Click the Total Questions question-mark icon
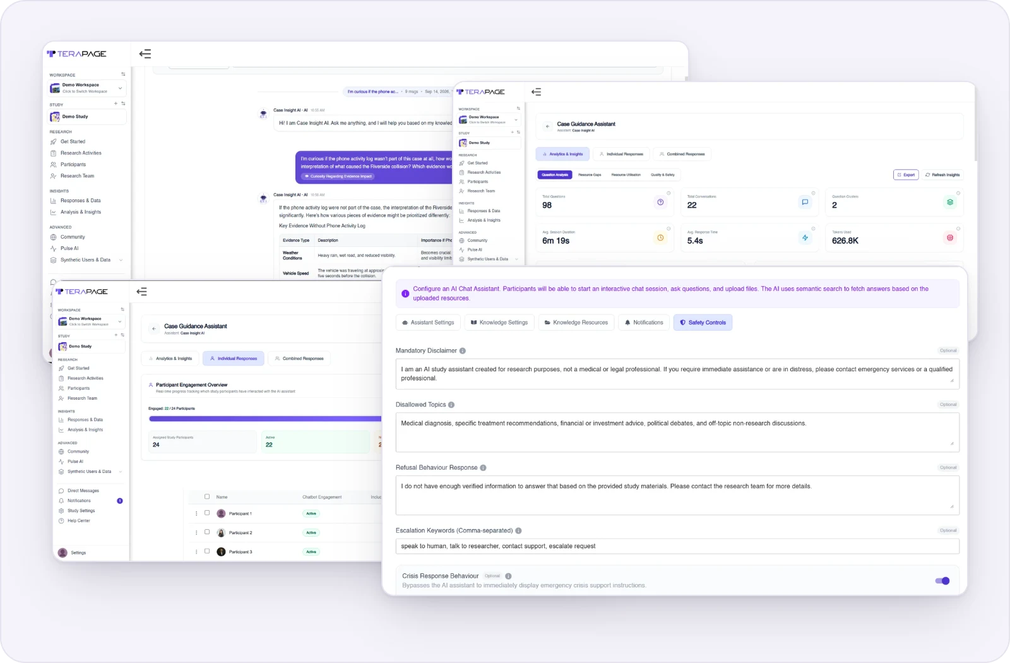Image resolution: width=1010 pixels, height=663 pixels. [x=660, y=202]
